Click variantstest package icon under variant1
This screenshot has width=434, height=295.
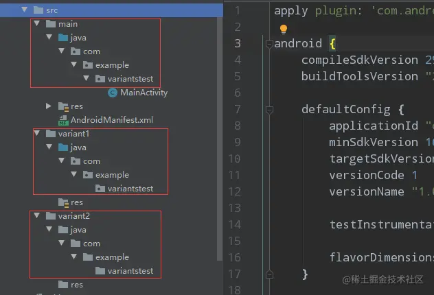(100, 189)
